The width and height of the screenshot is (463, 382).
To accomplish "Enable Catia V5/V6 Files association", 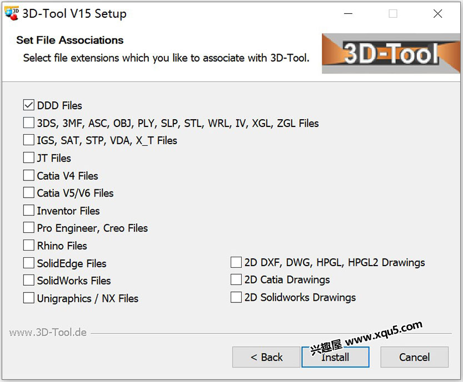I will (x=29, y=193).
